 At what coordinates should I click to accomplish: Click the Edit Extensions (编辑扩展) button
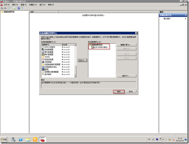(x=127, y=45)
